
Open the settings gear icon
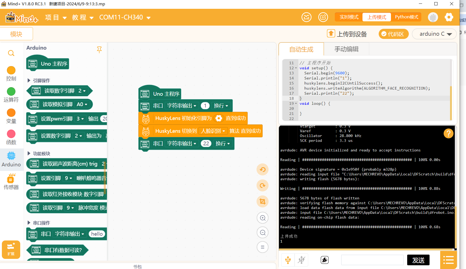449,17
